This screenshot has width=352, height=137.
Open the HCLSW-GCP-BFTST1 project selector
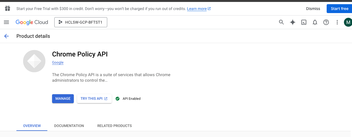pos(81,23)
